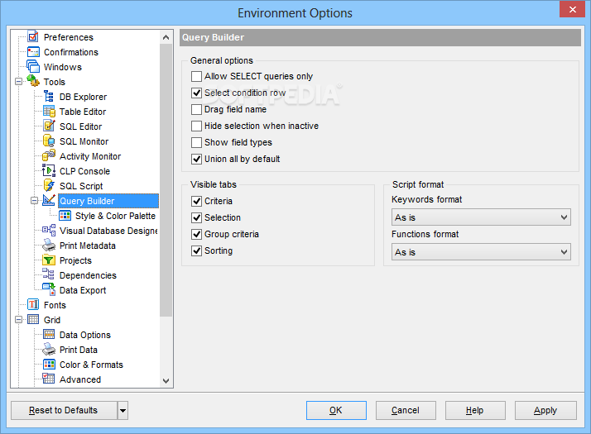Screen dimensions: 591x434
Task: Collapse the Query Builder tree node
Action: (34, 201)
